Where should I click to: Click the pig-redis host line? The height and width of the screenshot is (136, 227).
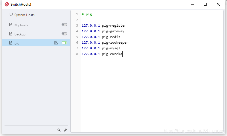point(101,37)
